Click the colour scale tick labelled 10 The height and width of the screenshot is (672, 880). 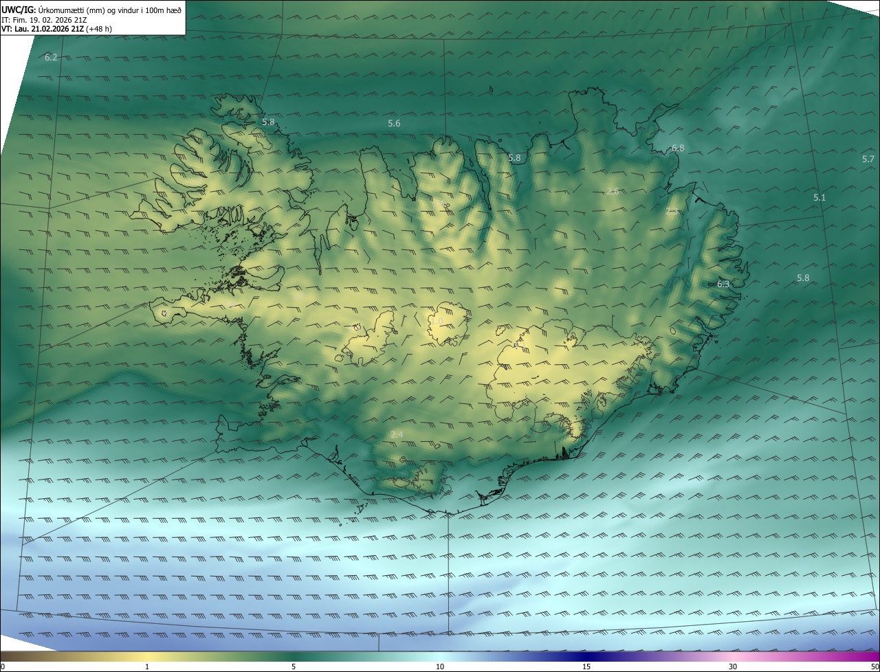click(440, 667)
